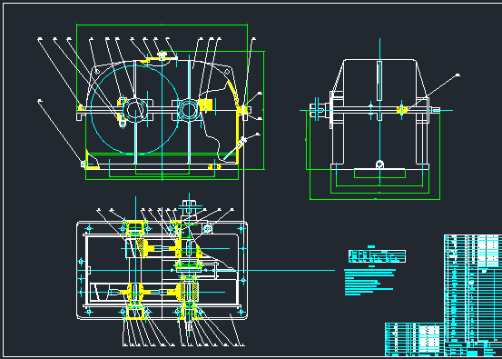Select the drain plug circle in side view
This screenshot has width=502, height=359.
click(379, 165)
